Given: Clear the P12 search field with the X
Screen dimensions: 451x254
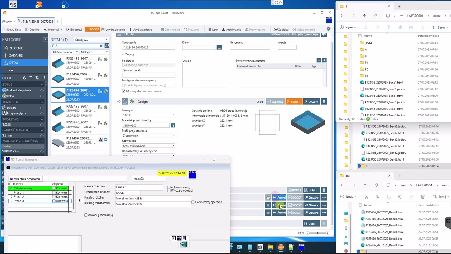Looking at the screenshot, I should (101, 46).
